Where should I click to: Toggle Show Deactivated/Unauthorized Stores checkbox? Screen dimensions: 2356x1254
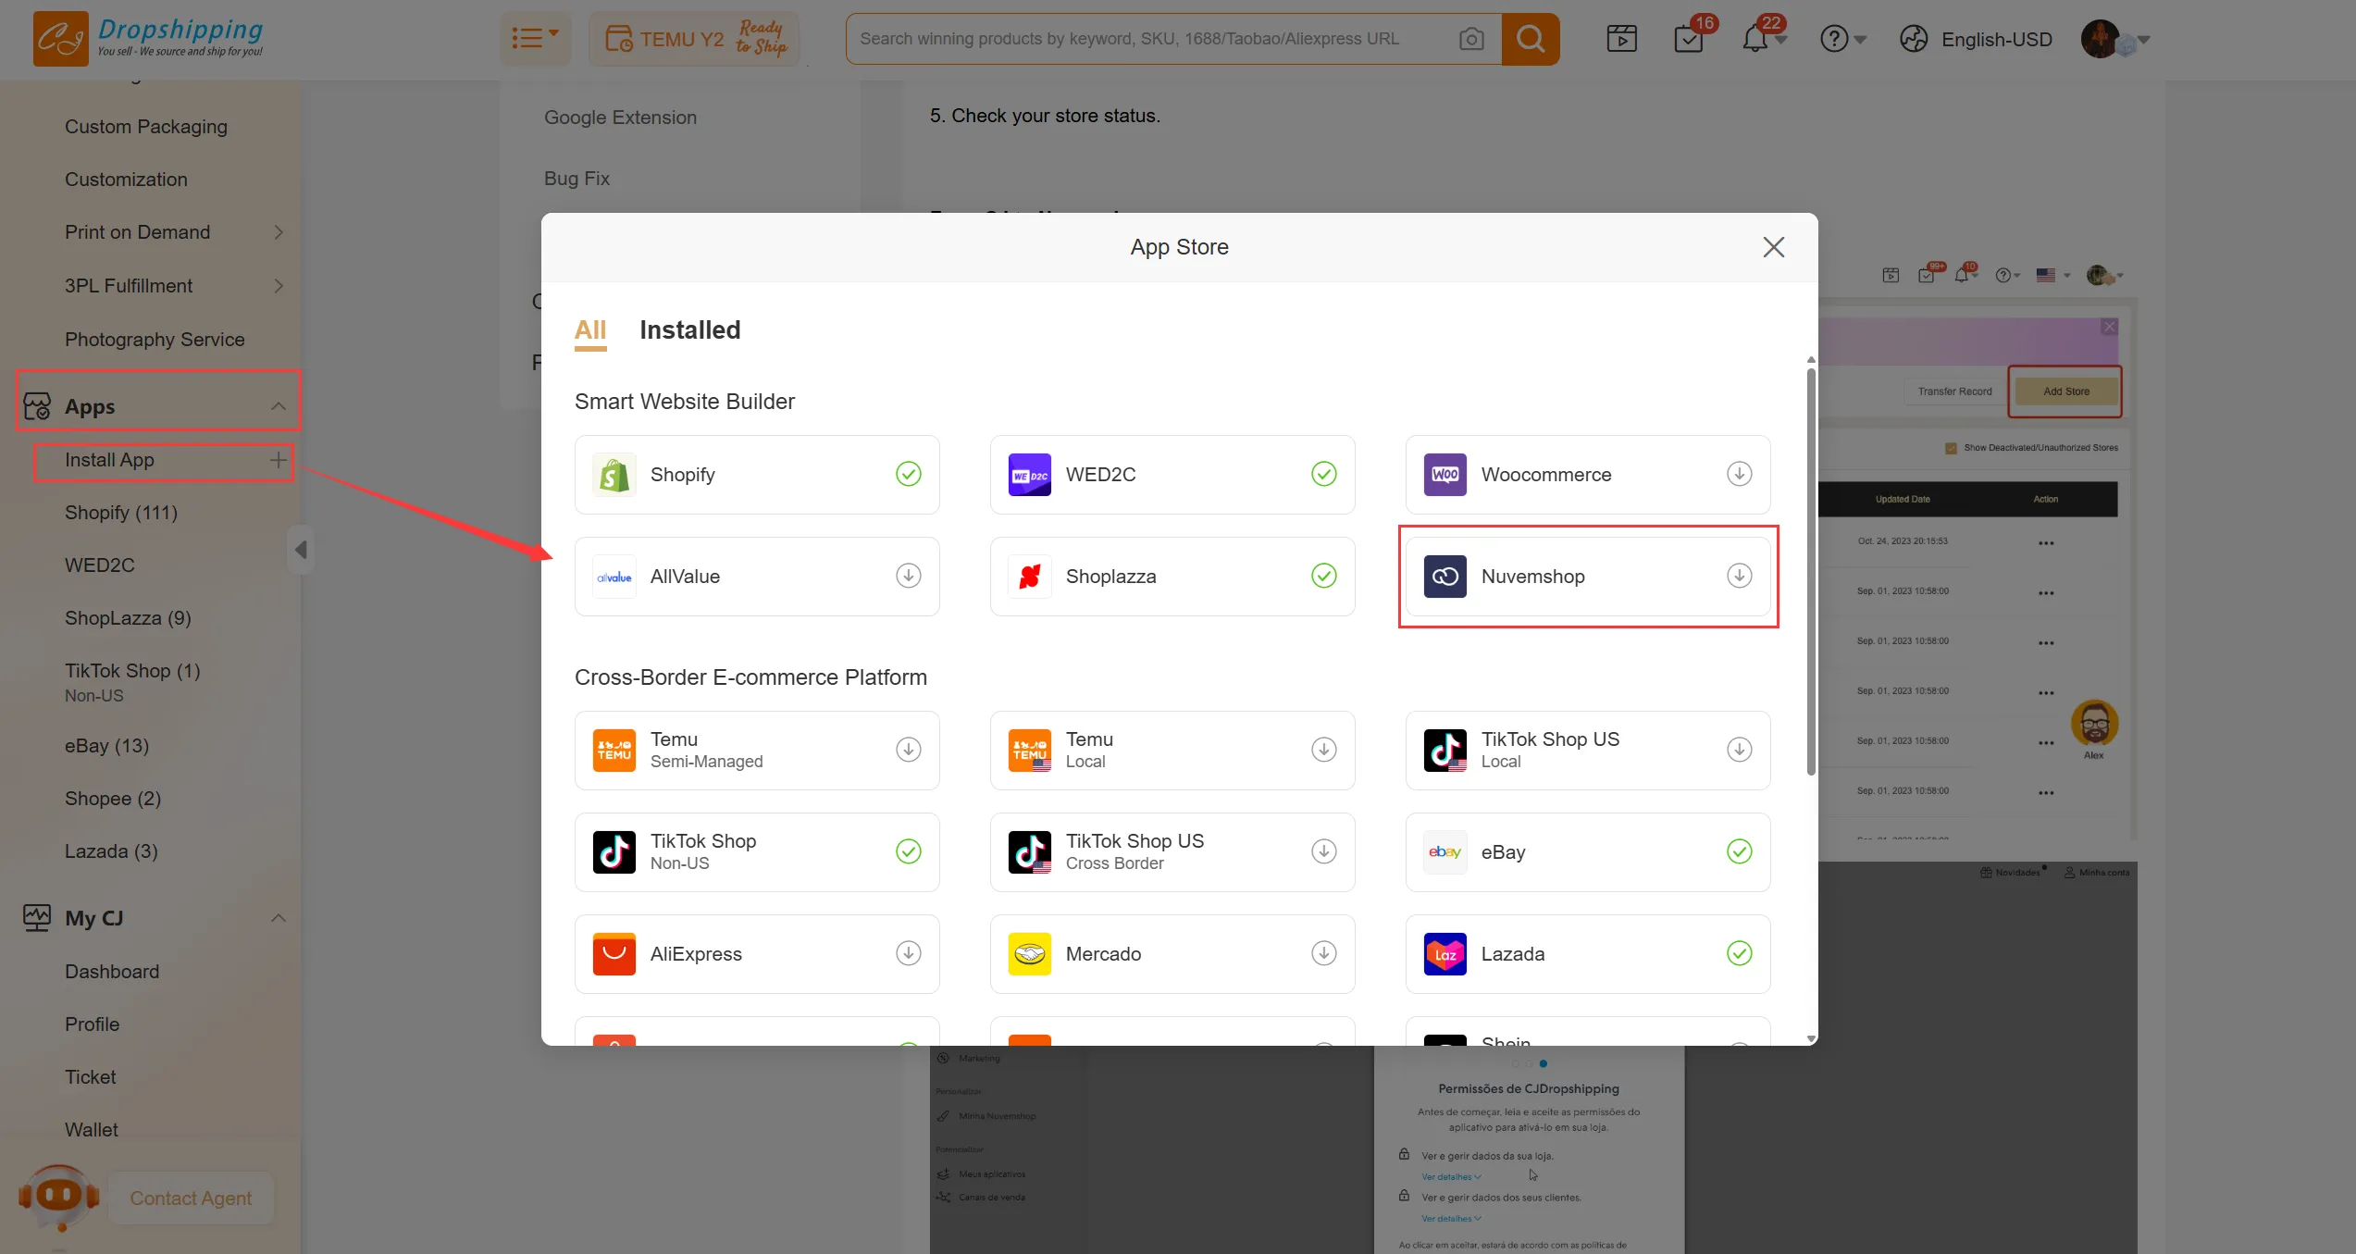pos(1951,448)
